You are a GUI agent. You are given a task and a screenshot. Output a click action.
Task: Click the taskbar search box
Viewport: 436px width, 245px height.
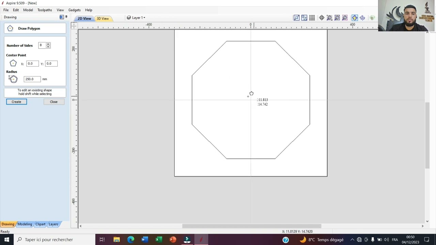[x=54, y=240]
